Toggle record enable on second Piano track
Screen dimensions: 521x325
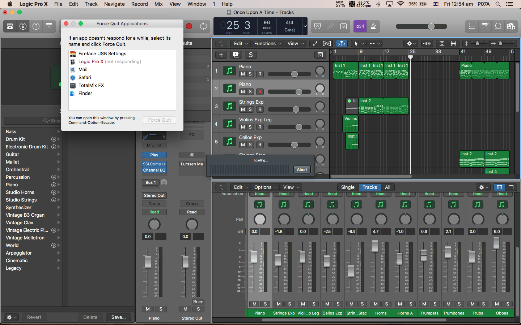[x=260, y=92]
